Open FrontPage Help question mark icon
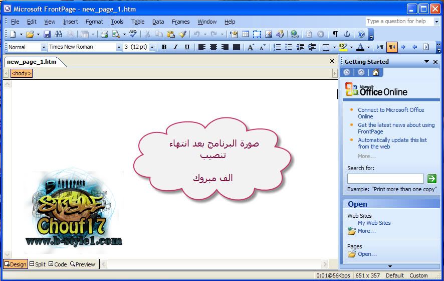 point(361,34)
